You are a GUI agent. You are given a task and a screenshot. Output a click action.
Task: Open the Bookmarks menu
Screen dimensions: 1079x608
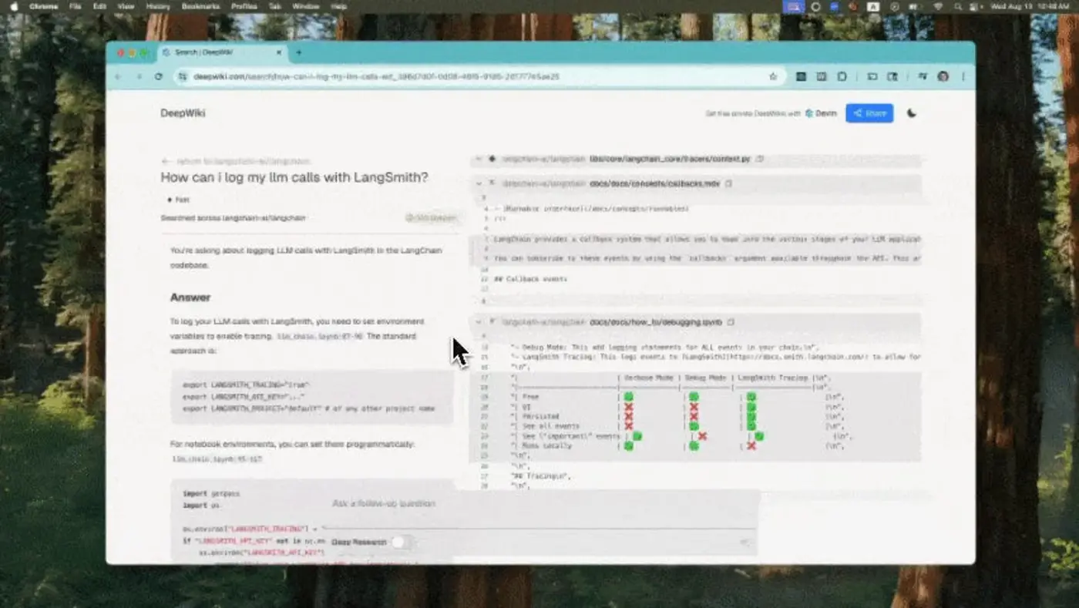click(200, 6)
